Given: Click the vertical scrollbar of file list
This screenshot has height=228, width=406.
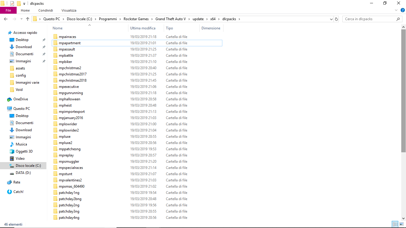Looking at the screenshot, I should click(403, 91).
